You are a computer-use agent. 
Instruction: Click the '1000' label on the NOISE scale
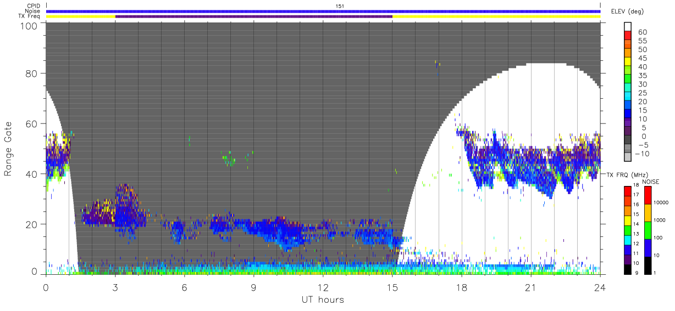tap(660, 220)
